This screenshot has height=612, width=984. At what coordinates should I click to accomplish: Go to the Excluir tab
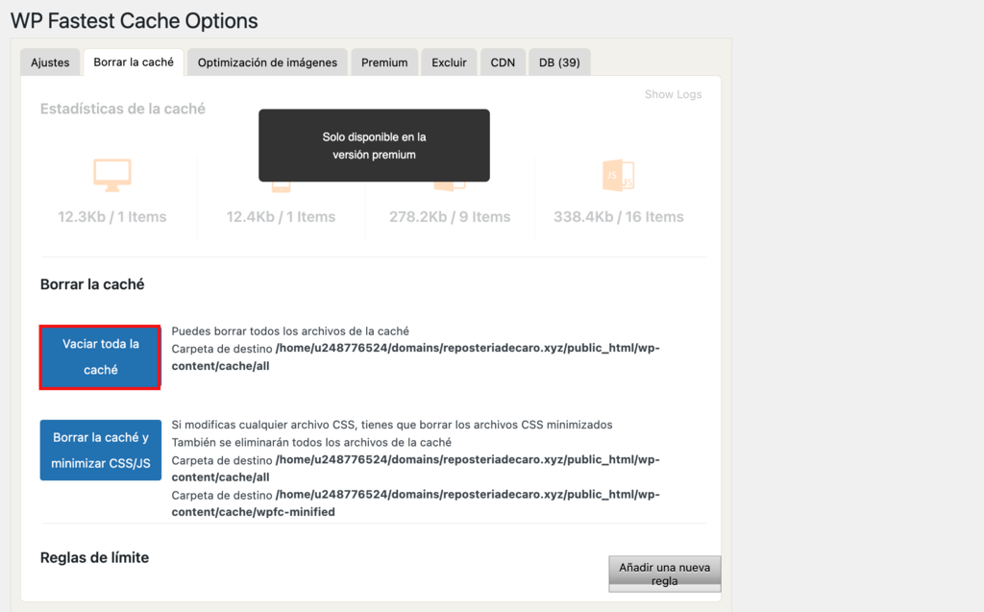click(449, 62)
